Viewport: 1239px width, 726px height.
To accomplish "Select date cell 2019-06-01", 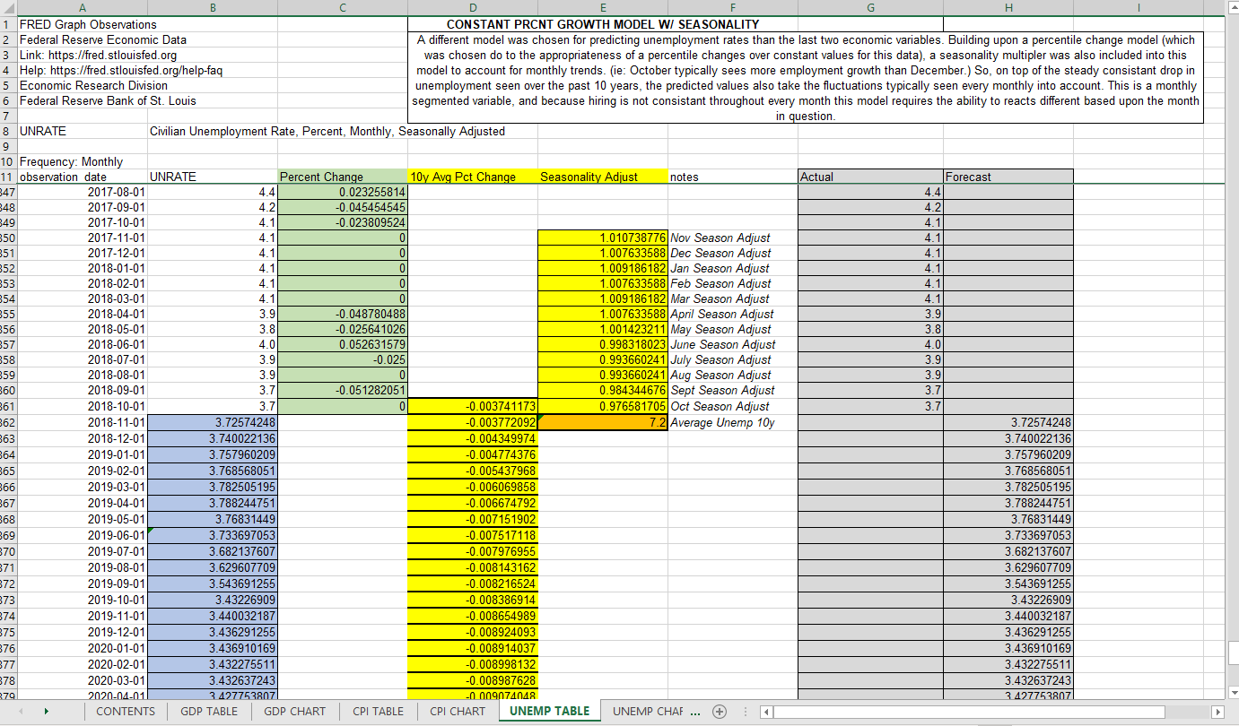I will (x=83, y=535).
